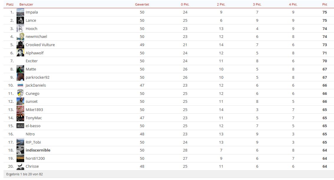Open parkrocker92's profile link
This screenshot has width=334, height=180.
(37, 77)
